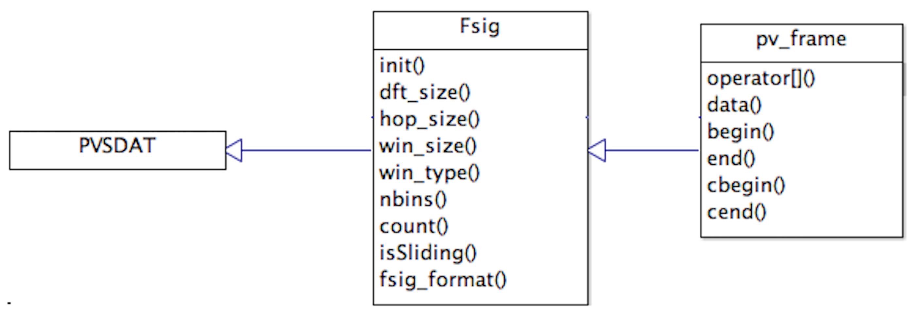
Task: Click the cend() method entry
Action: (x=737, y=212)
